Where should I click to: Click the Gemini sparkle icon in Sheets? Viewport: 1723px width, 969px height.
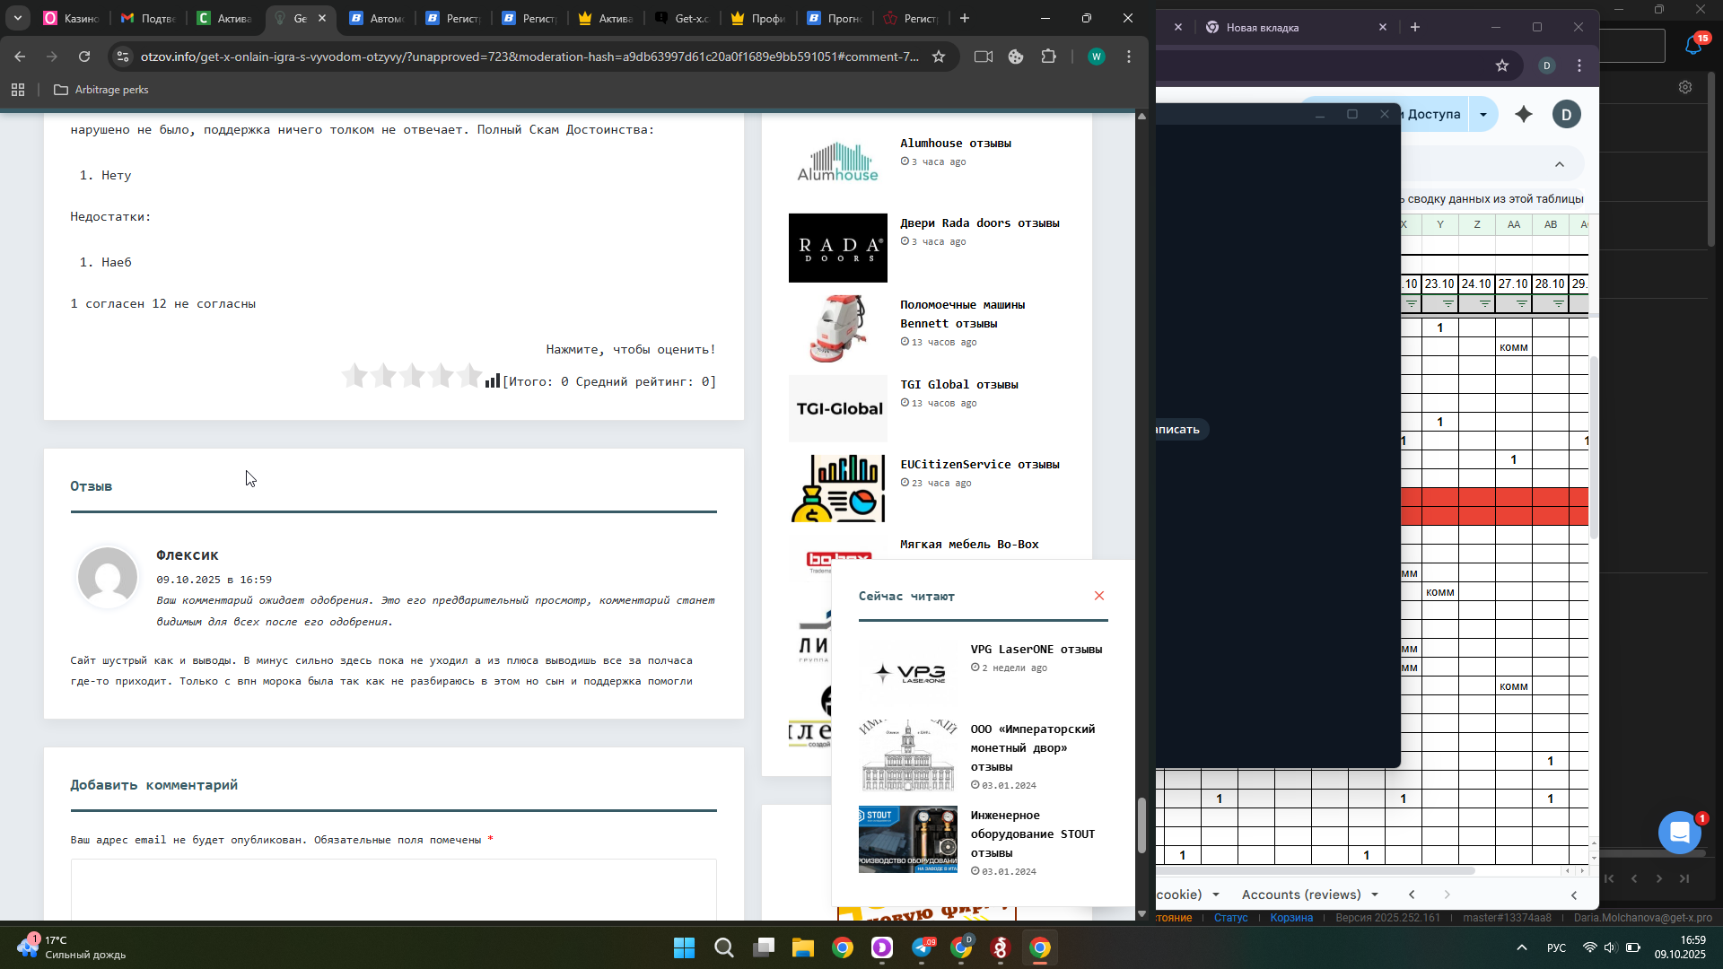(1524, 114)
